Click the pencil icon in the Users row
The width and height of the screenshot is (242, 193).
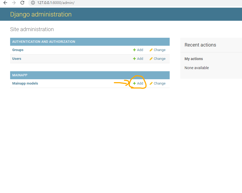151,59
